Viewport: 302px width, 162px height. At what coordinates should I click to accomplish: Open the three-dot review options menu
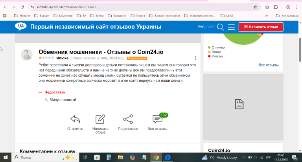click(195, 58)
